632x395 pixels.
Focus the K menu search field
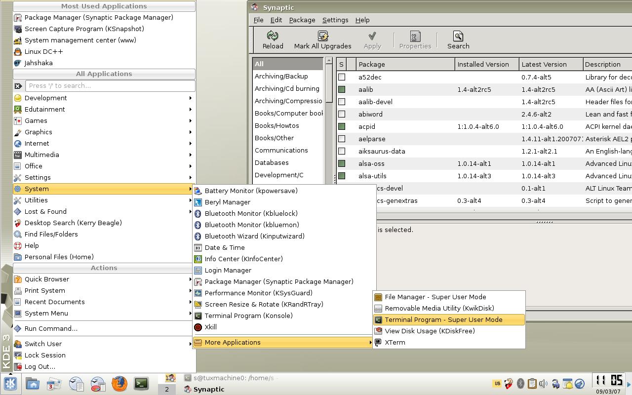(x=110, y=85)
